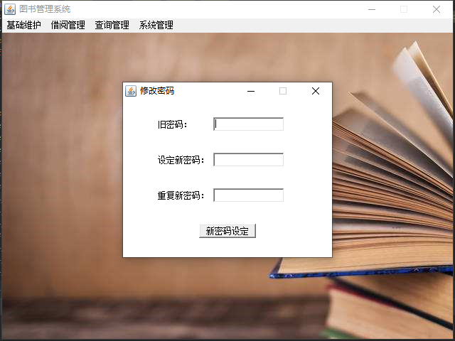The image size is (455, 341).
Task: Click the Java icon in 修改密码 title bar
Action: [131, 91]
